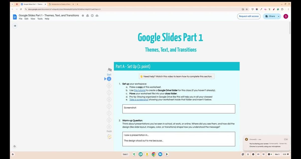301x159 pixels.
Task: Open the Google Docs home icon
Action: pos(15,17)
